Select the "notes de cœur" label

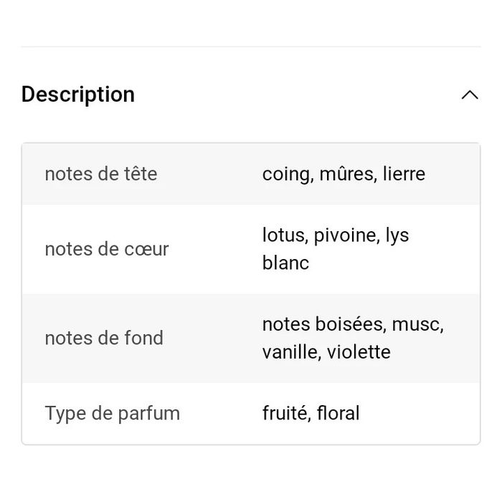click(107, 249)
